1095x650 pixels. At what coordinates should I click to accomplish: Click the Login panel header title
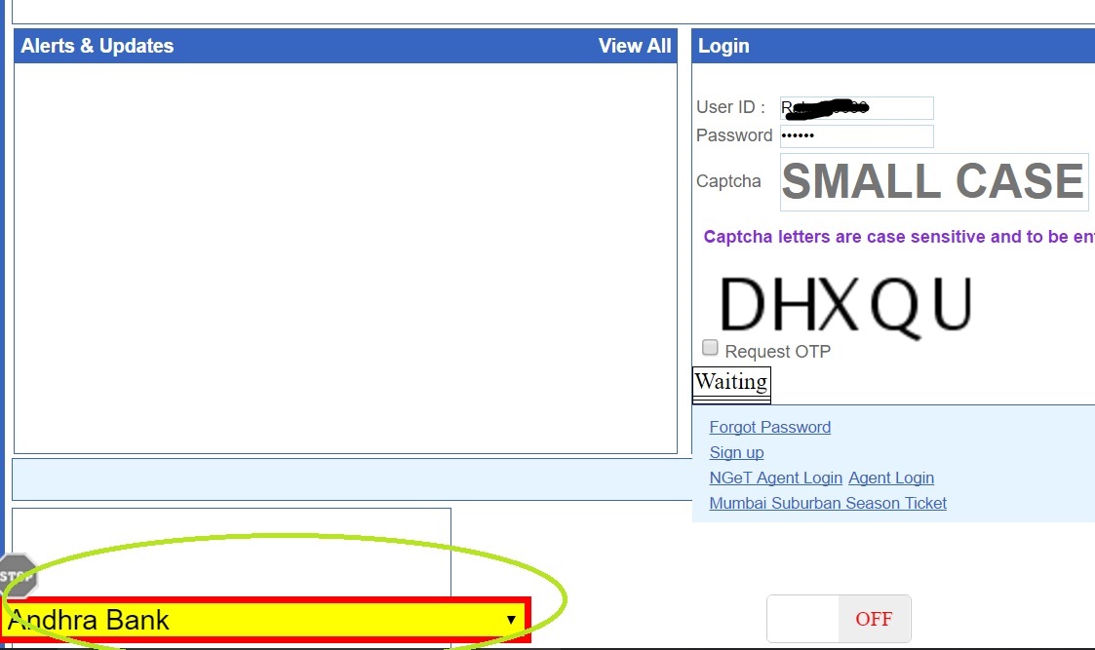[x=723, y=46]
